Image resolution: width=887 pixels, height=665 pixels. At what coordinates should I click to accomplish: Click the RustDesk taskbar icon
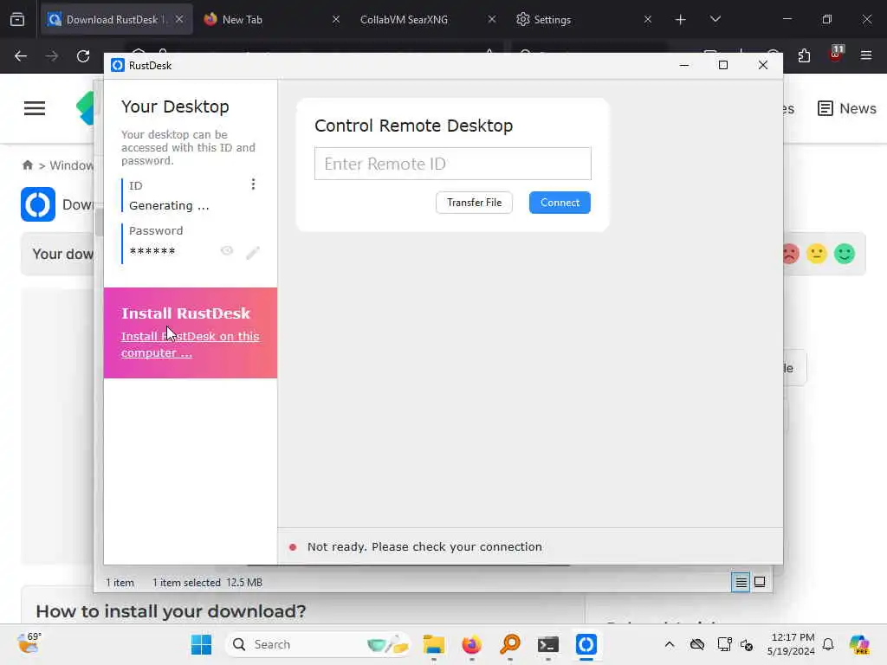pos(586,644)
